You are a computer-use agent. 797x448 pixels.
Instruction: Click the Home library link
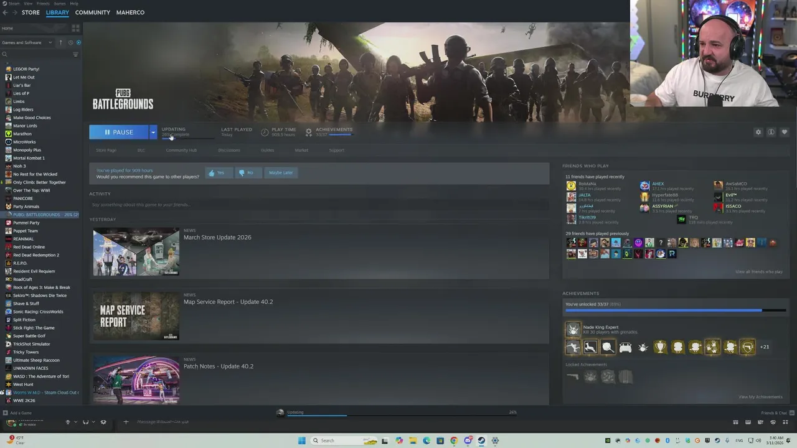7,28
